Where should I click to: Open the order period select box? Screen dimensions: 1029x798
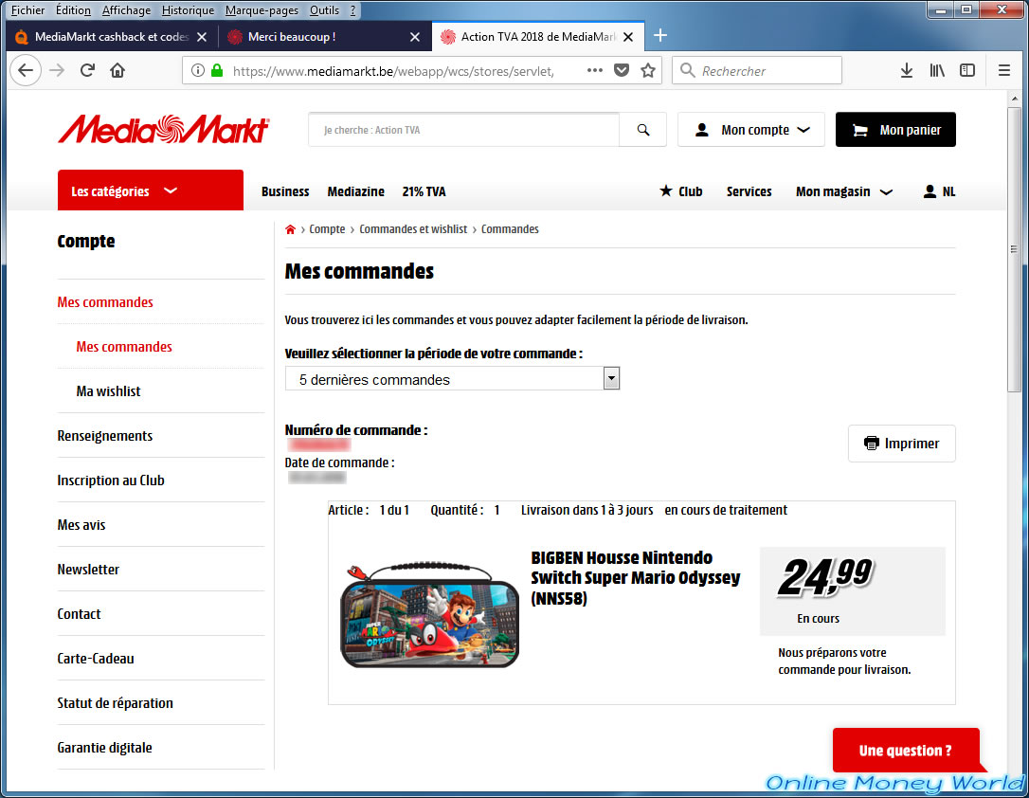tap(452, 379)
